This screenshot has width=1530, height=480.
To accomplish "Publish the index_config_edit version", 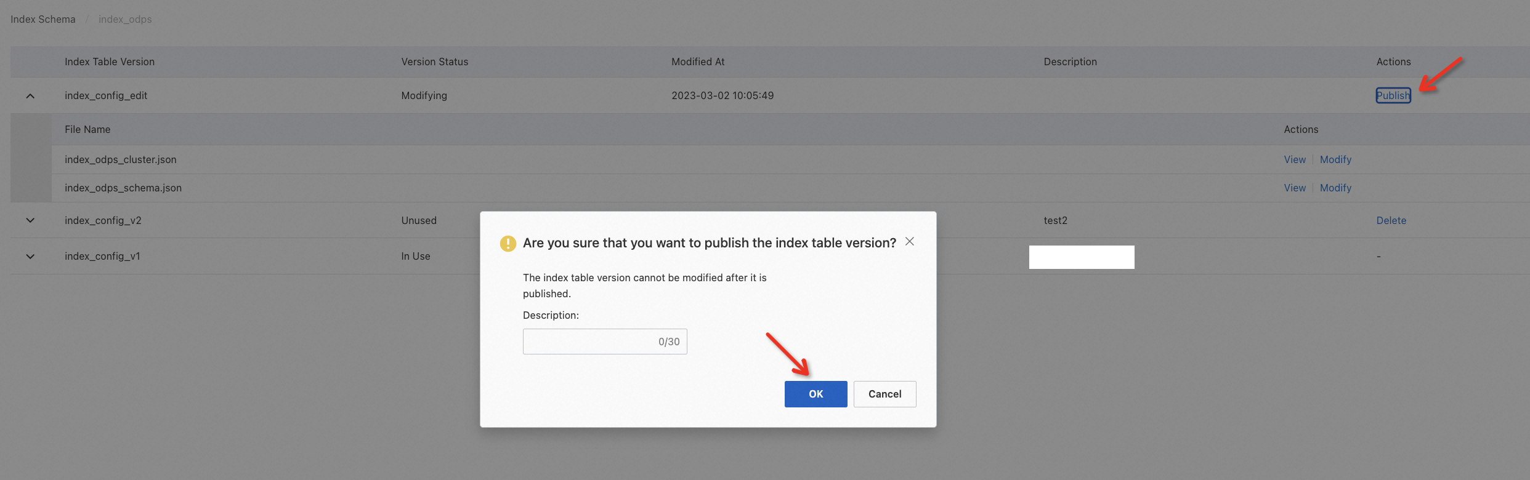I will 1393,95.
